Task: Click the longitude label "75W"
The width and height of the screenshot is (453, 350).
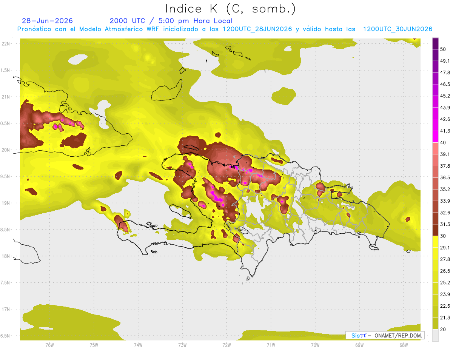Action: pyautogui.click(x=94, y=345)
